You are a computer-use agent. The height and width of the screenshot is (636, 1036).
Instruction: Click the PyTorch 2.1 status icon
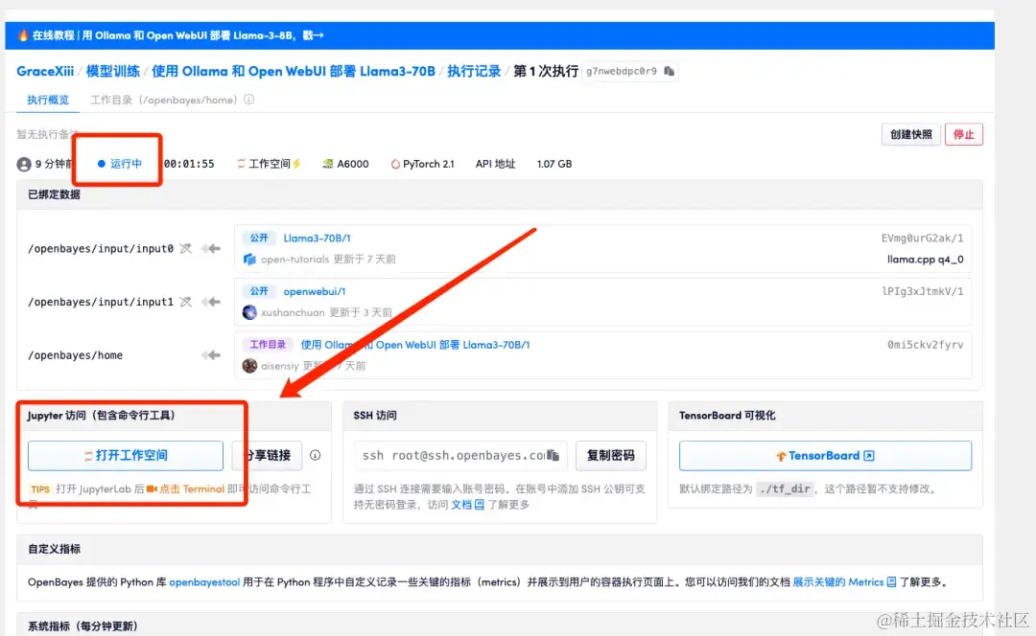395,163
